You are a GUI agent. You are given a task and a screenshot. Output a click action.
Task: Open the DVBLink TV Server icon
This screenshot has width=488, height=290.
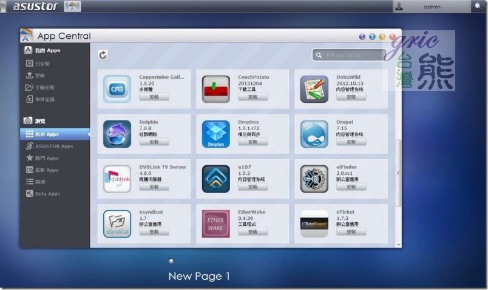(x=117, y=179)
